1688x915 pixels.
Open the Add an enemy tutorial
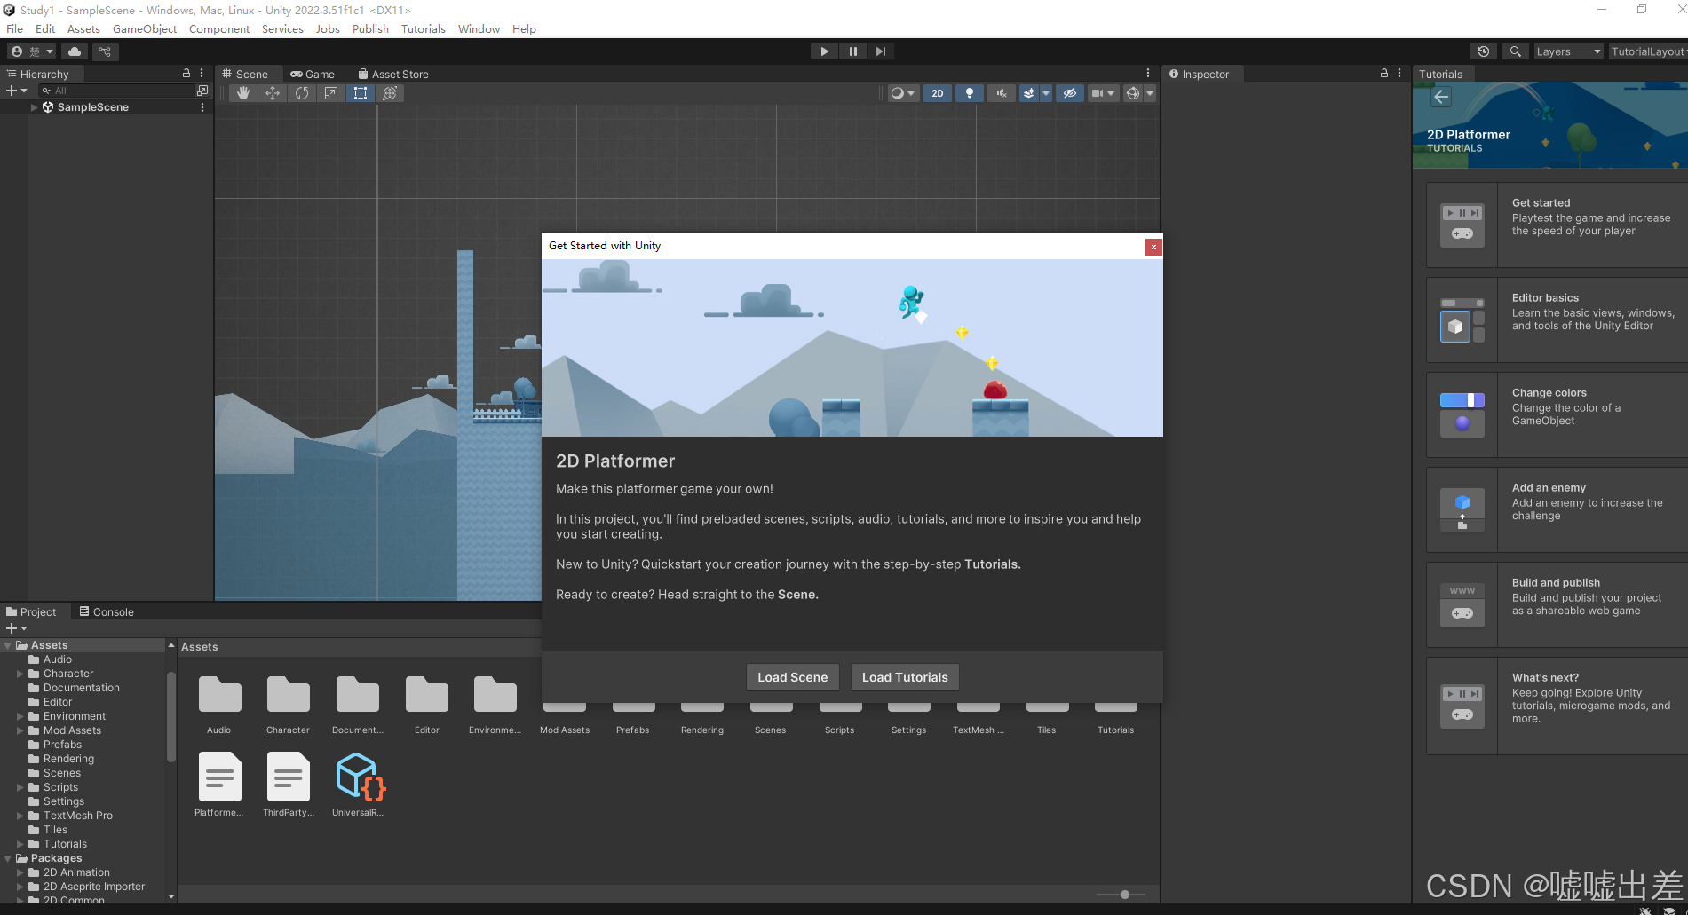pos(1557,510)
